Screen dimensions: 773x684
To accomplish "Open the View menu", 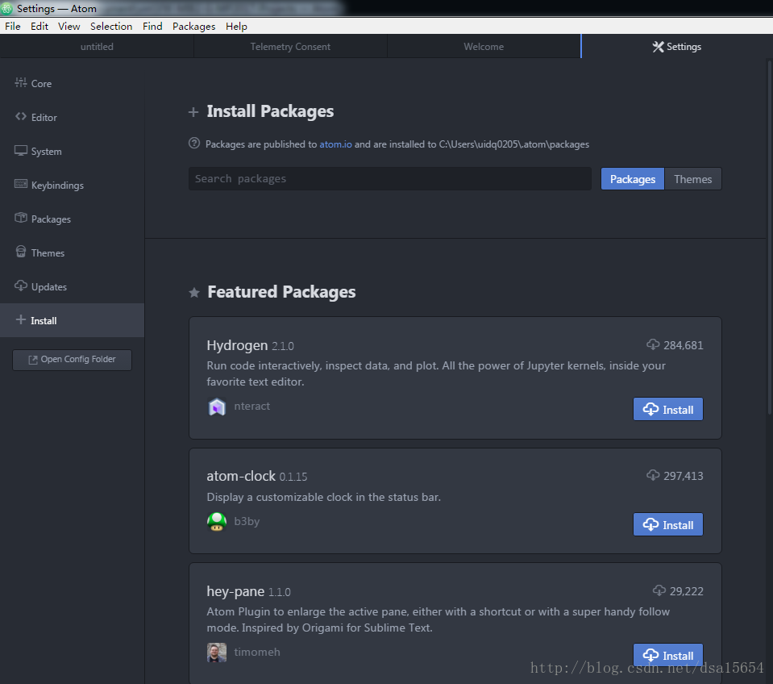I will [69, 26].
